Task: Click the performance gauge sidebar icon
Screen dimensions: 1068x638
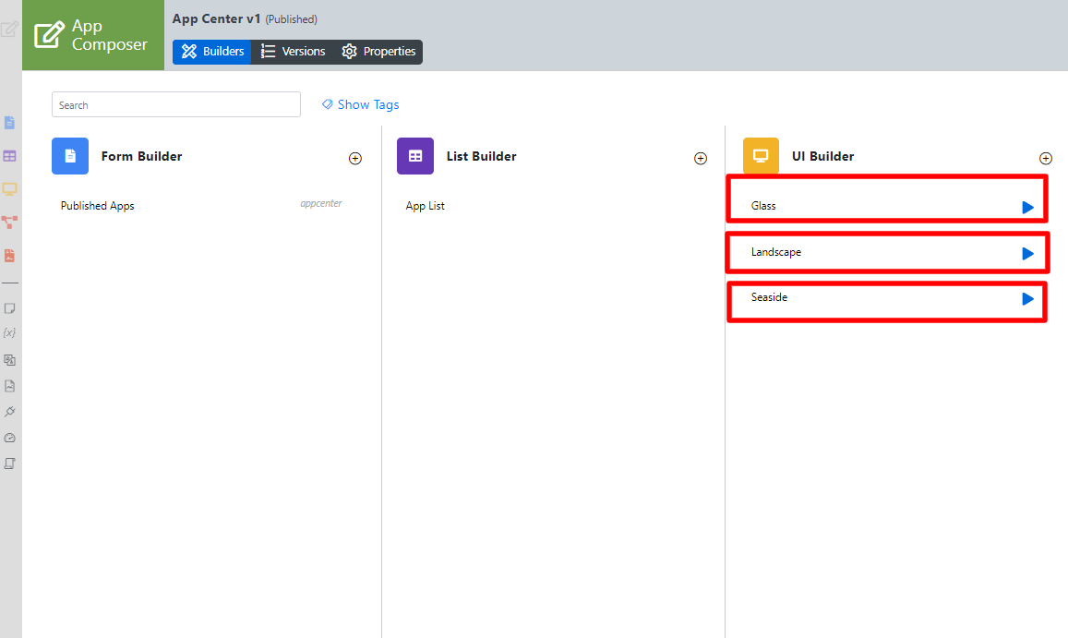Action: click(x=10, y=438)
